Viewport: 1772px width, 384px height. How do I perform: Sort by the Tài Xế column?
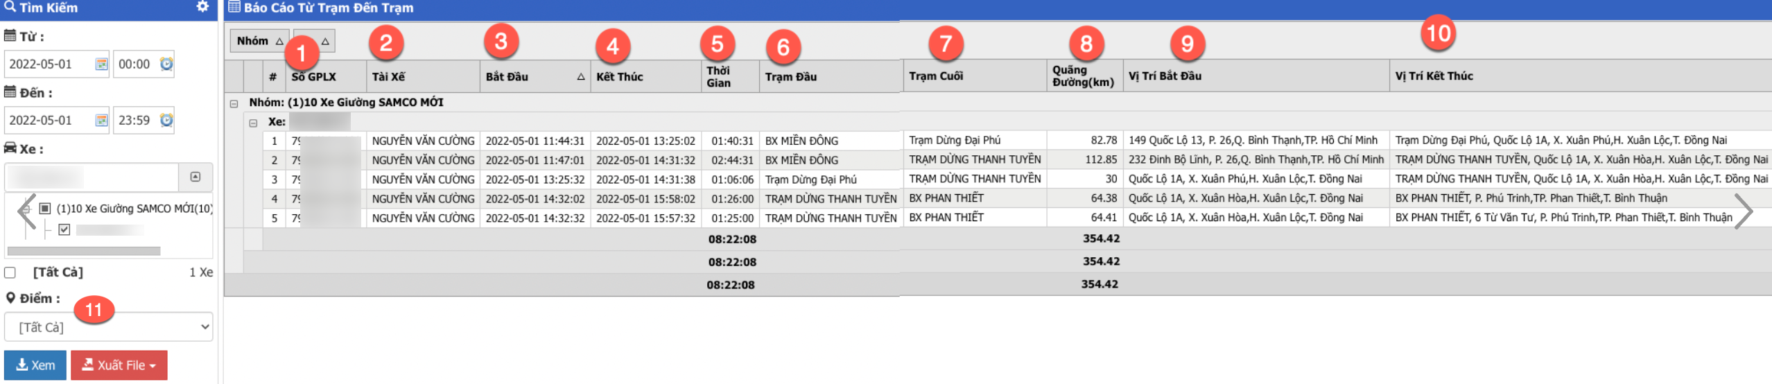point(423,77)
